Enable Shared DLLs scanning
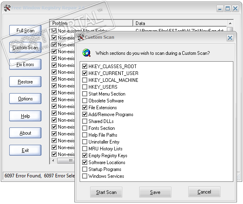 tap(84, 121)
